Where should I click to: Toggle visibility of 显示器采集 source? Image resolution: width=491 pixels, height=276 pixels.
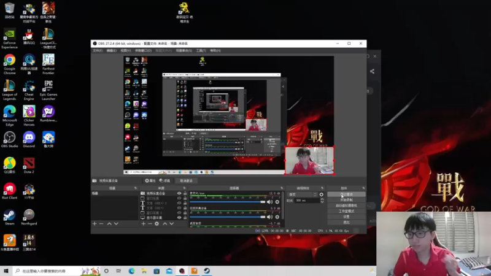179,218
